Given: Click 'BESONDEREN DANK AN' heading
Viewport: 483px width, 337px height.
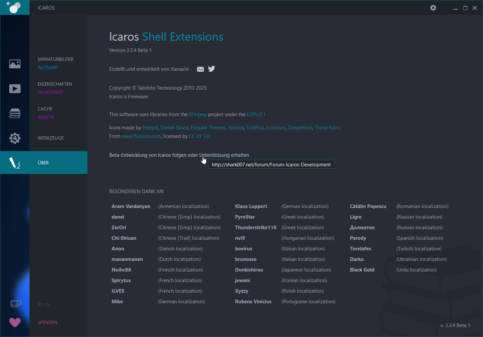Looking at the screenshot, I should point(136,191).
